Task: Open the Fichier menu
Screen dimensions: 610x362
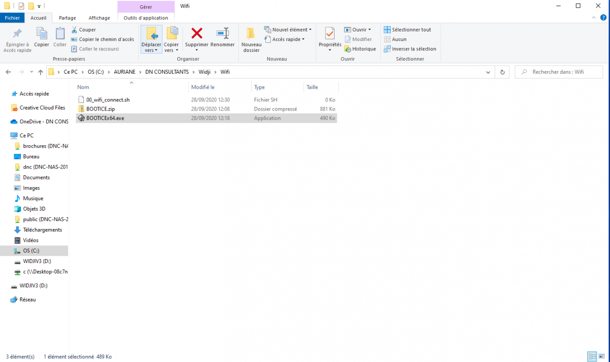Action: pyautogui.click(x=12, y=18)
